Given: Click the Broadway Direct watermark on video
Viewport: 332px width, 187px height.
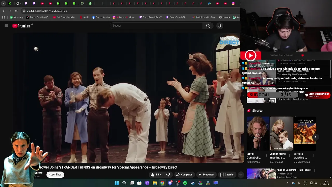Looking at the screenshot, I should coord(229,41).
